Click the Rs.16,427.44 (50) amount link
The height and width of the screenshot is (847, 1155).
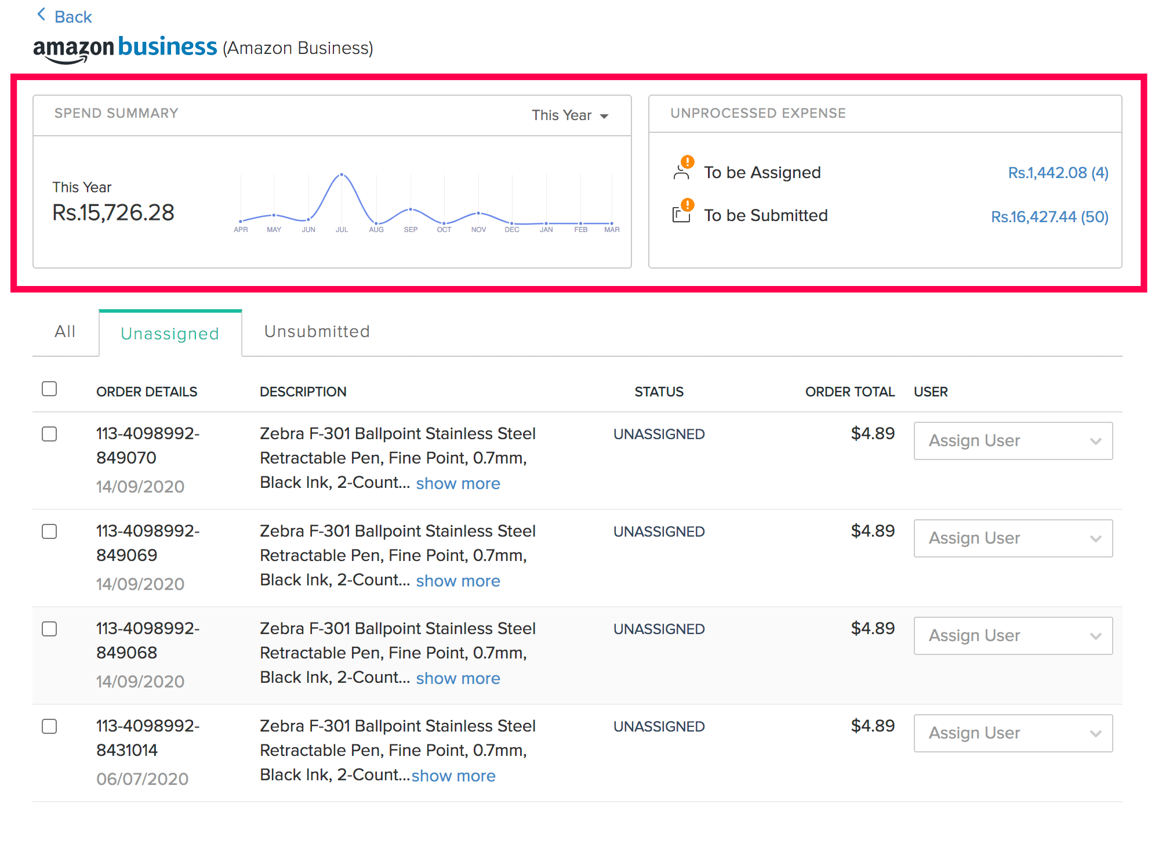coord(1049,217)
